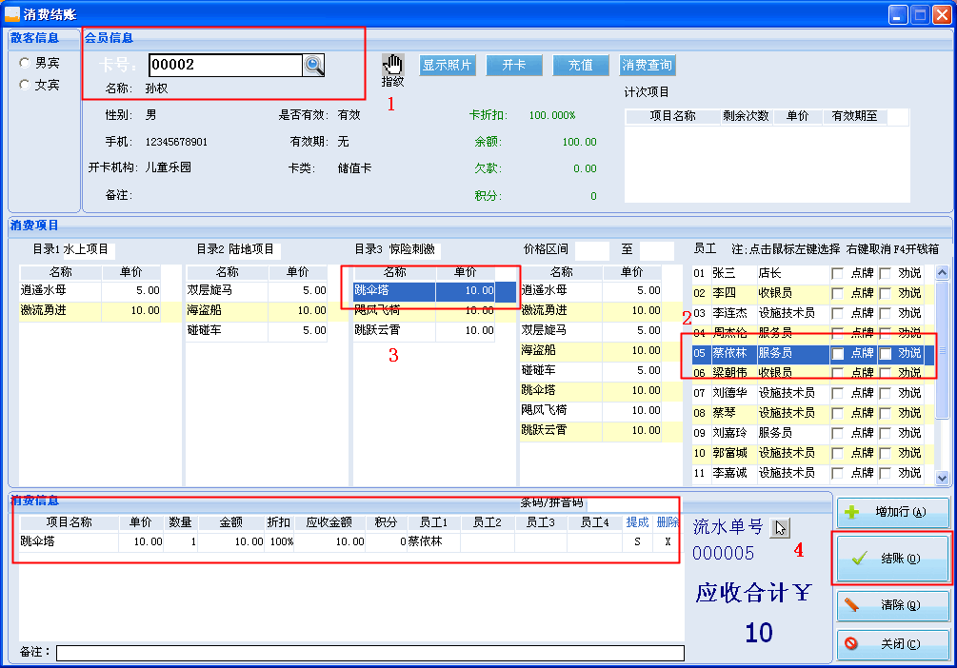Viewport: 957px width, 668px height.
Task: Check 点牌 for employee 蔡依林
Action: [837, 353]
